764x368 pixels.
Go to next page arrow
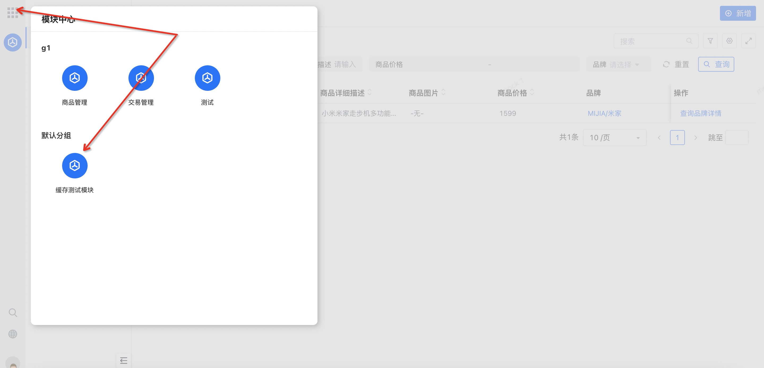(696, 138)
